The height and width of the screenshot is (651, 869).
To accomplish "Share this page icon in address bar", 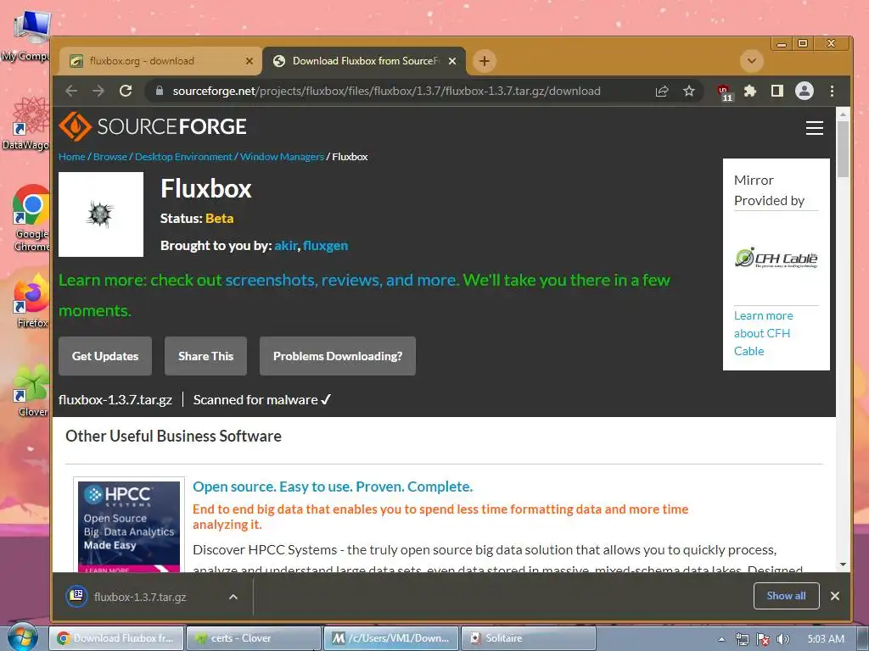I will 662,91.
